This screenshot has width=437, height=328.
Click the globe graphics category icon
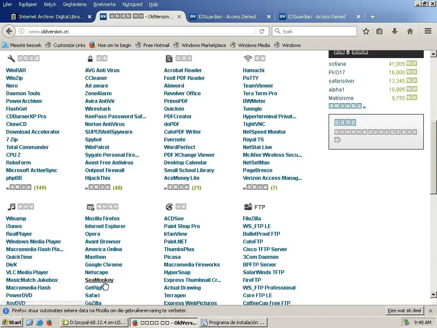point(169,207)
